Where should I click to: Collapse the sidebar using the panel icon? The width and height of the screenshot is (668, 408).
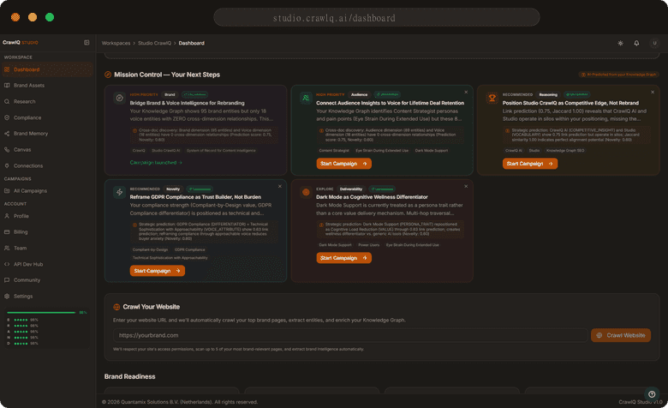pos(86,42)
